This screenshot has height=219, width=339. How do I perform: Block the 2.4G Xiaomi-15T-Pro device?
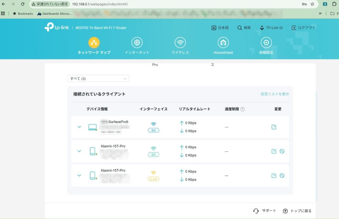point(282,176)
